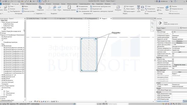This screenshot has width=187, height=105.
Task: Click Изменить for Переопределения видимости
Action: 179,41
